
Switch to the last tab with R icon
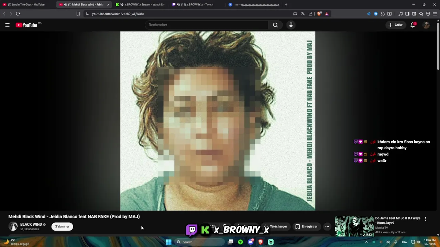(x=254, y=4)
